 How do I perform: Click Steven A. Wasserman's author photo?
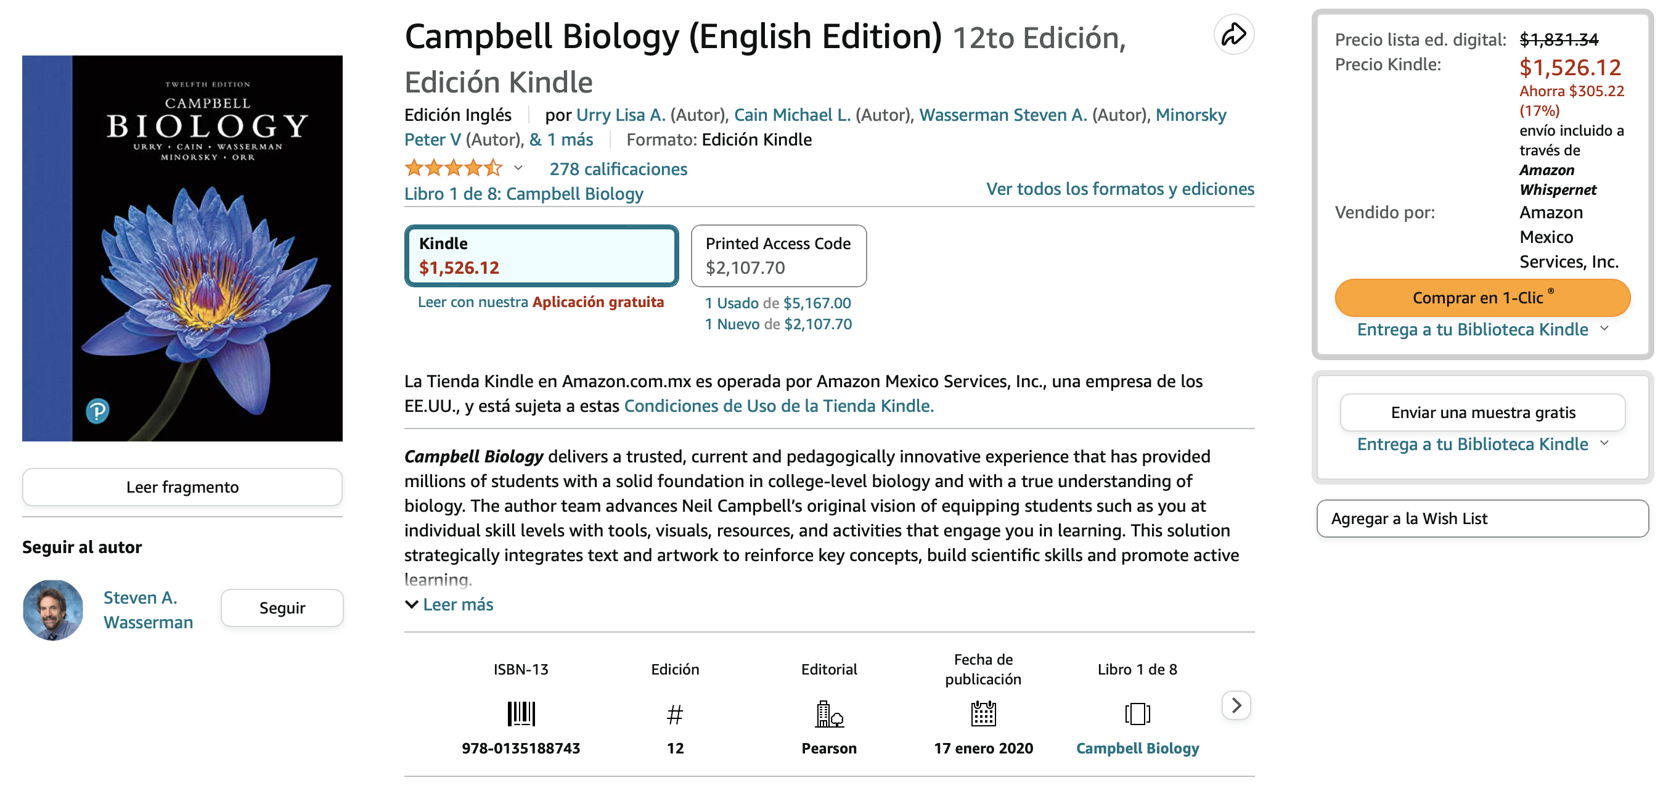pyautogui.click(x=53, y=610)
